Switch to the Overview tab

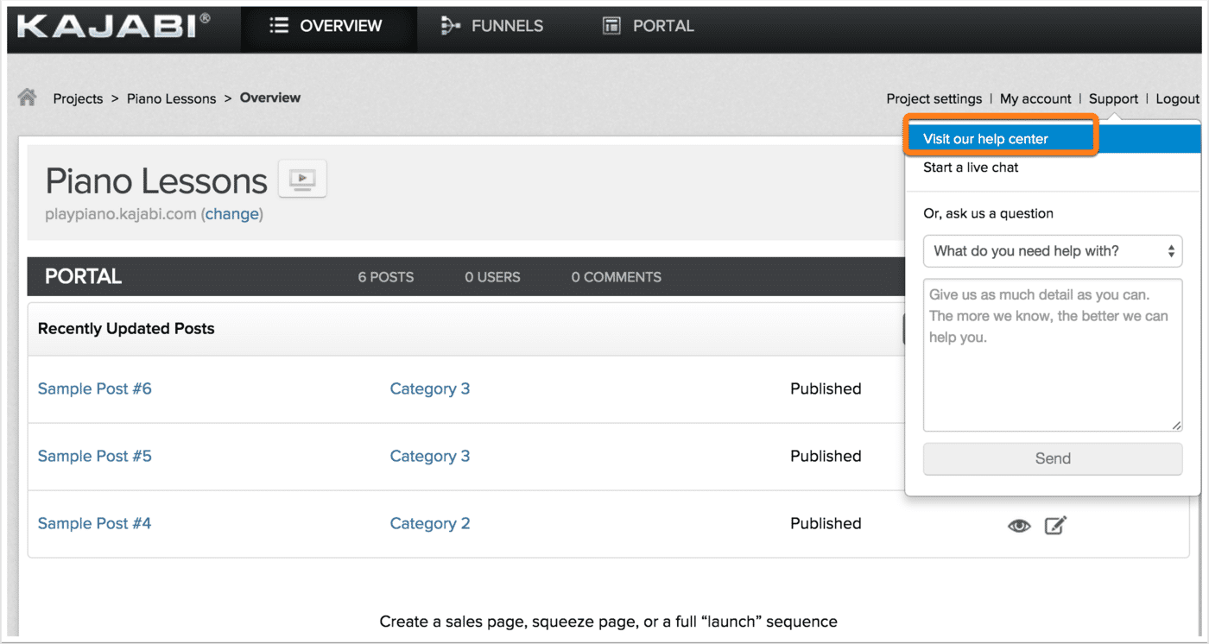pyautogui.click(x=328, y=26)
